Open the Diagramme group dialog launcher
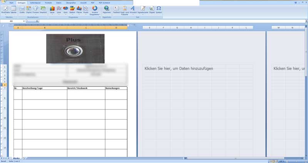 [x=100, y=17]
